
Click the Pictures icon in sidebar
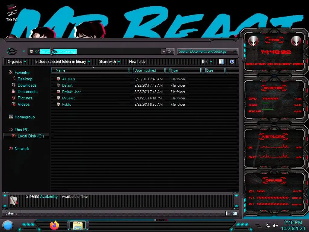(x=14, y=98)
